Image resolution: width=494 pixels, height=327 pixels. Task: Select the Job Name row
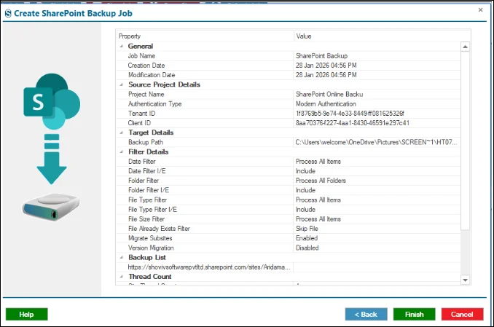pos(289,56)
